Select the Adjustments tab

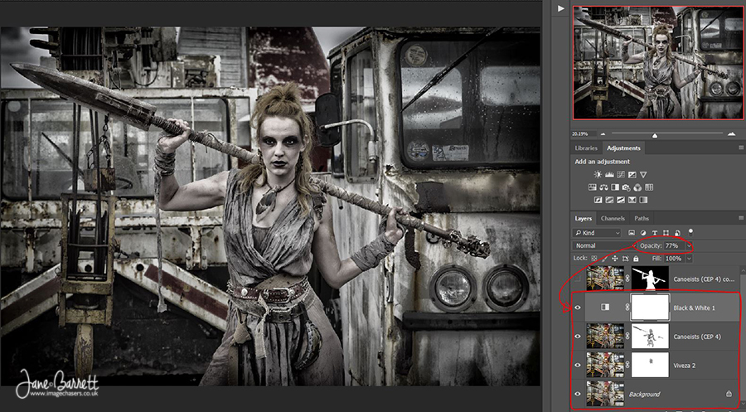[623, 148]
